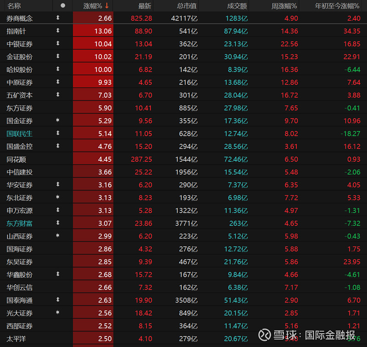Image resolution: width=367 pixels, height=347 pixels.
Task: Click the arrow marker beside 华鑫股份
Action: 58,274
